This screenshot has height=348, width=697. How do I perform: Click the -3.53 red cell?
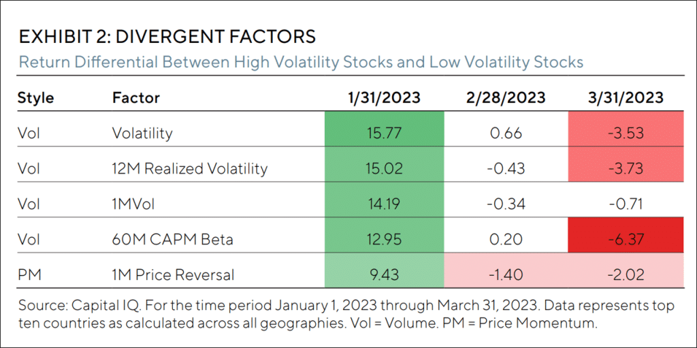626,132
